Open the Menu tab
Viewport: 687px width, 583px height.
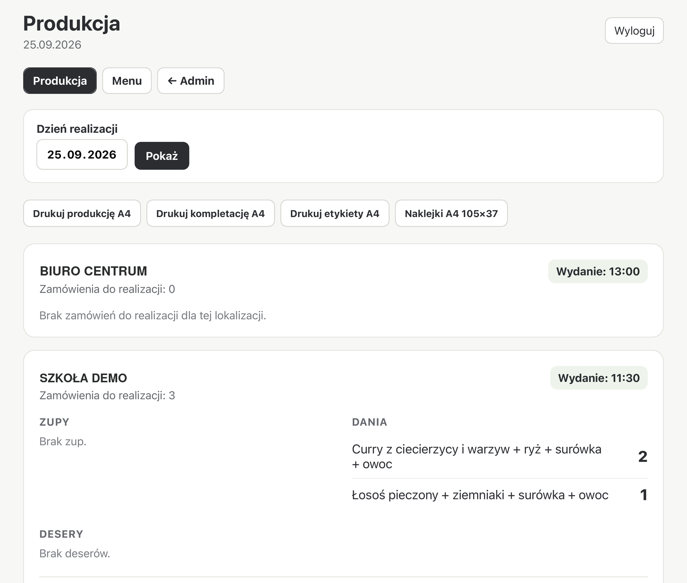pyautogui.click(x=127, y=81)
